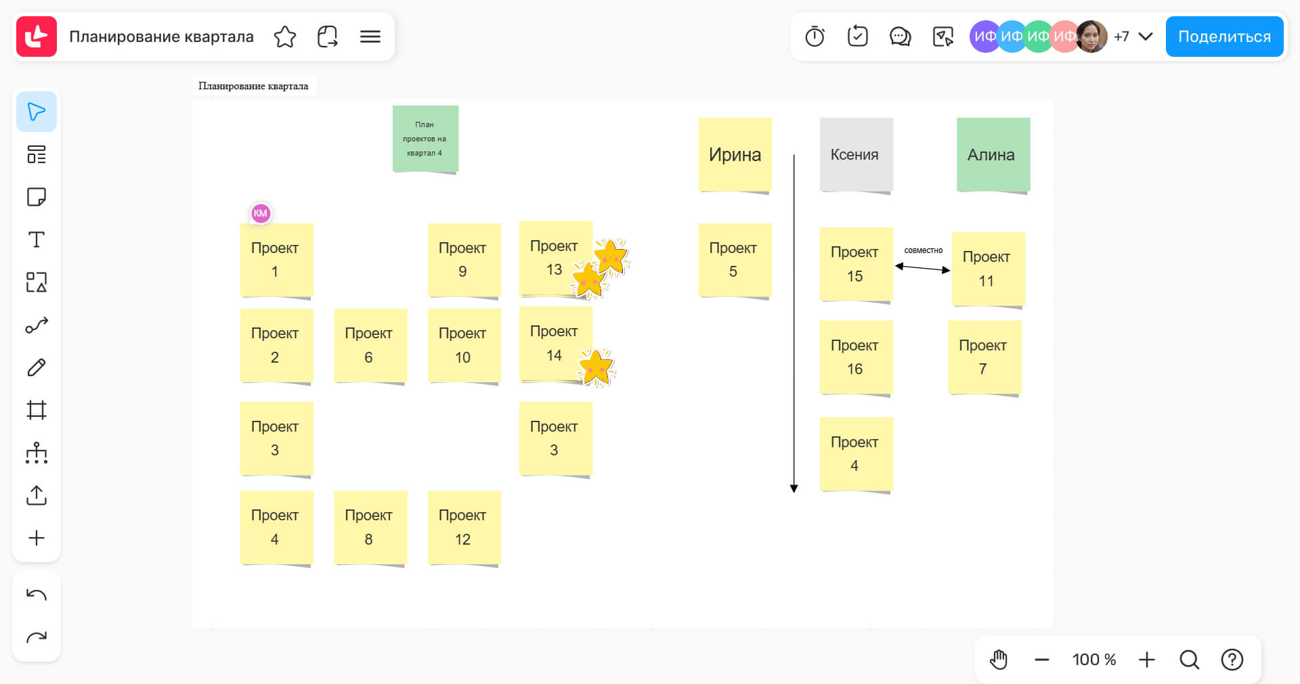
Task: Select the frame tool
Action: click(37, 410)
